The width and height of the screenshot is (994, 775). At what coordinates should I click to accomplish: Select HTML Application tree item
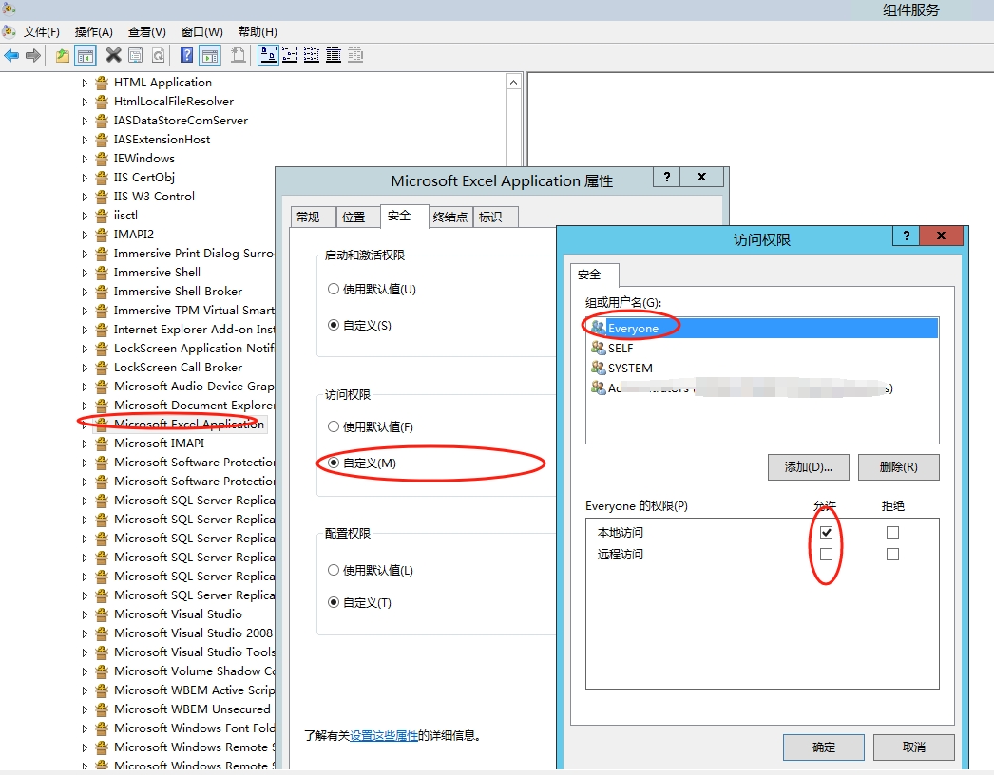[x=162, y=83]
